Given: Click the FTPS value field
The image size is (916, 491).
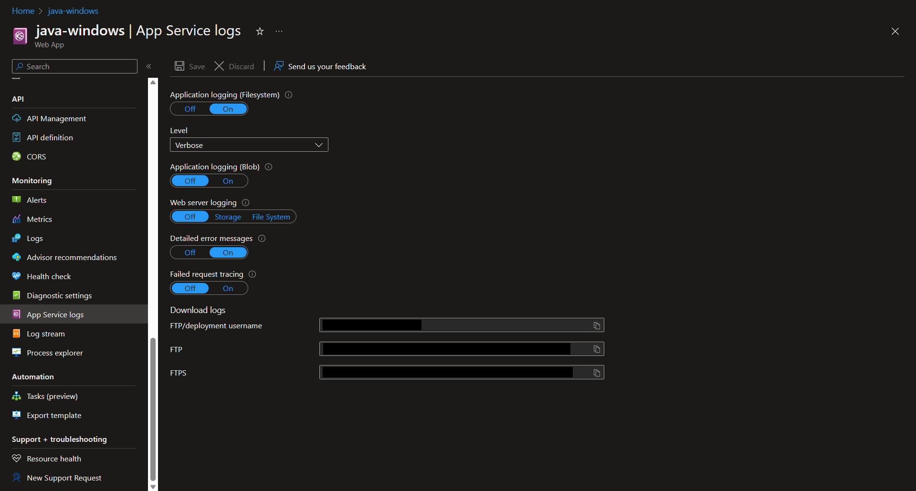Looking at the screenshot, I should click(462, 373).
